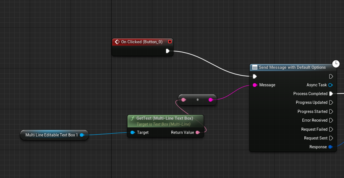
Task: Click the Request Sent exec pin
Action: click(x=331, y=138)
